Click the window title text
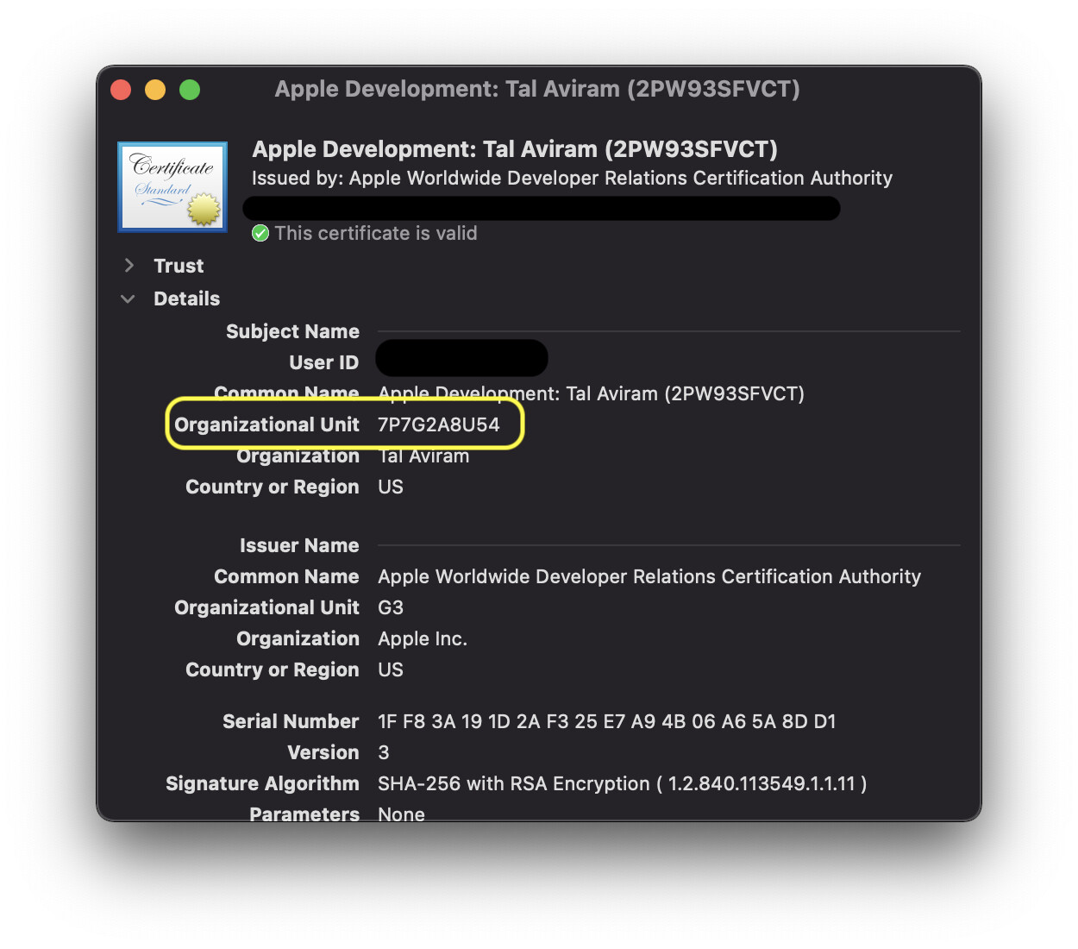 pyautogui.click(x=537, y=89)
